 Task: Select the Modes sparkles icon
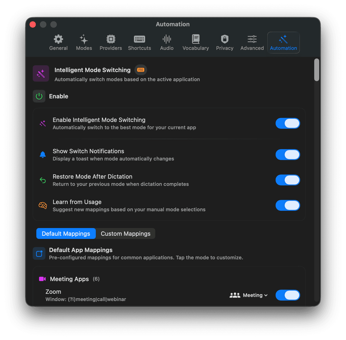pos(84,39)
